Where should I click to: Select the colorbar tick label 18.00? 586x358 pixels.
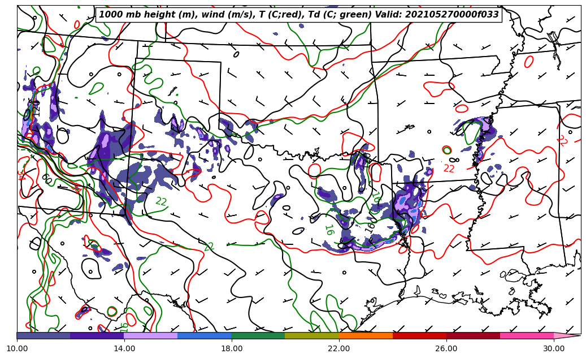pos(231,348)
